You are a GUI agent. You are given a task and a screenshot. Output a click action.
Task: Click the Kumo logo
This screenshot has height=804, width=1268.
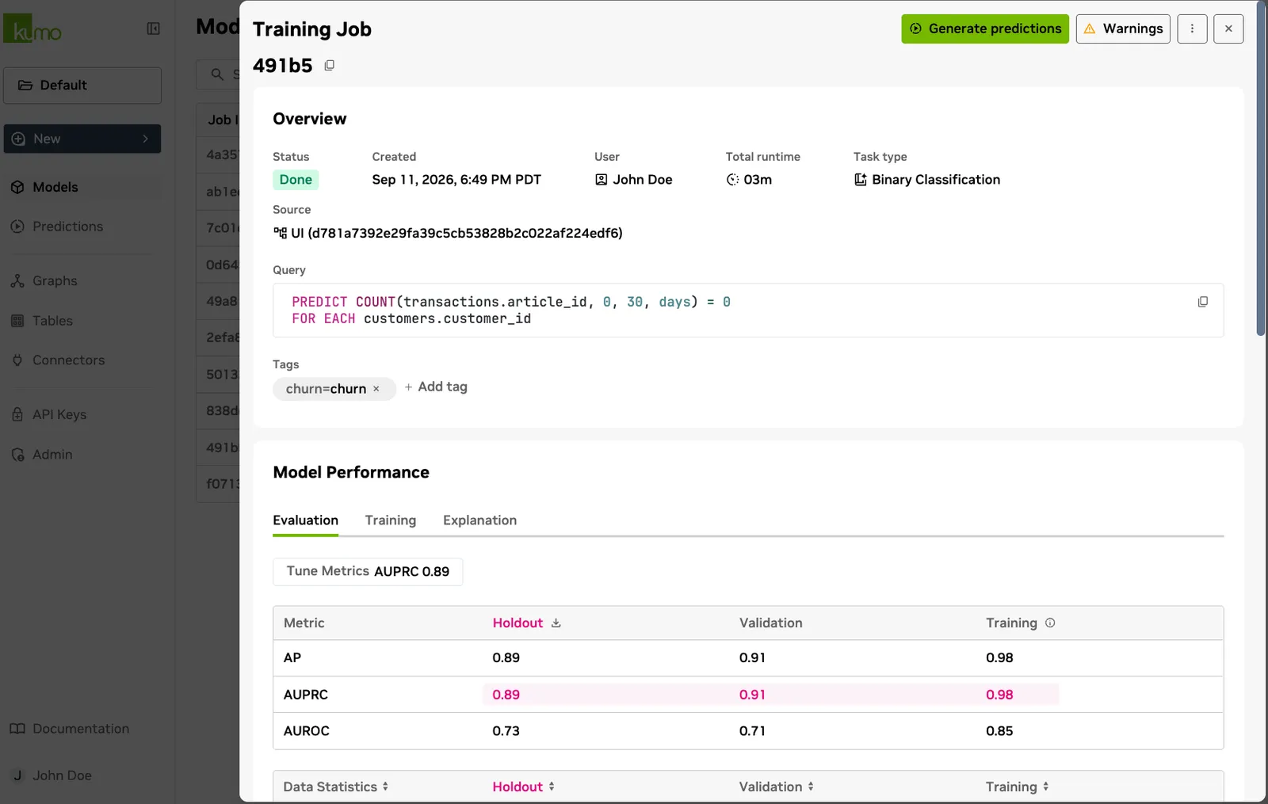pos(32,29)
